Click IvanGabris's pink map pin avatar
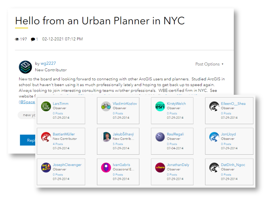This screenshot has width=267, height=202. coord(106,168)
